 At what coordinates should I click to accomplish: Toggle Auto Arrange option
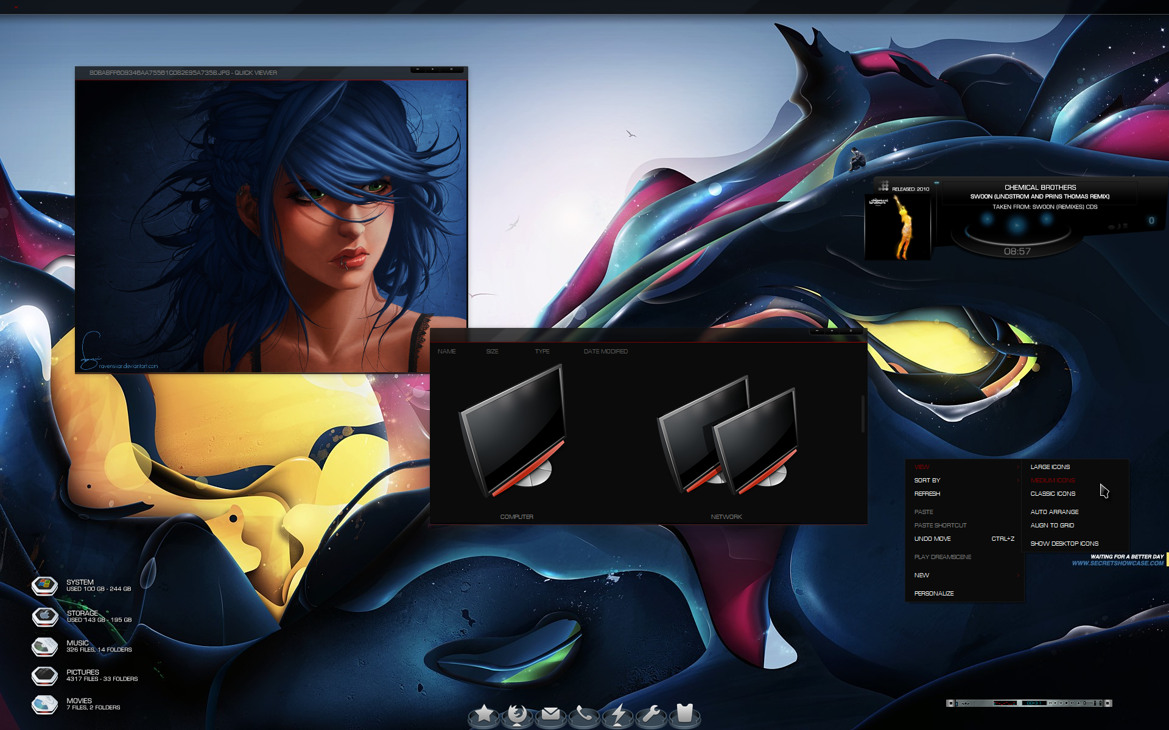pyautogui.click(x=1076, y=512)
